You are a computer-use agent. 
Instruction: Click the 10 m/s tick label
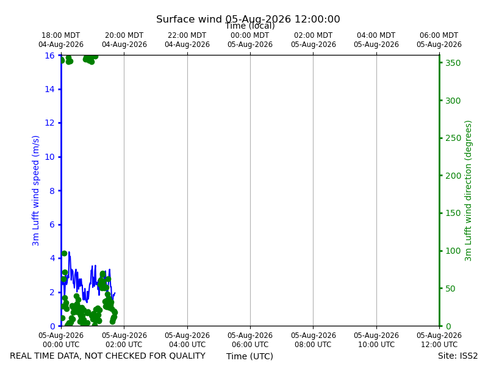50,157
